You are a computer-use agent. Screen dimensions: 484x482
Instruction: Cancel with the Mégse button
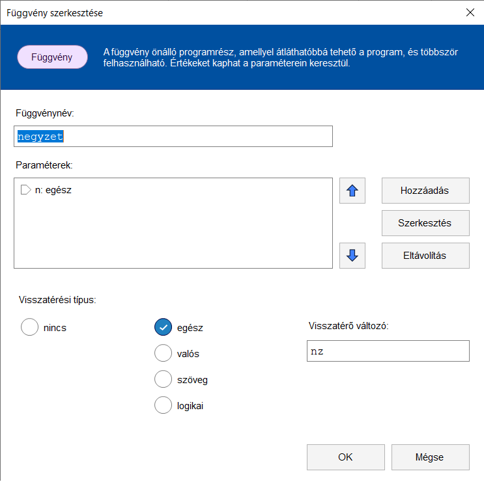pyautogui.click(x=430, y=457)
